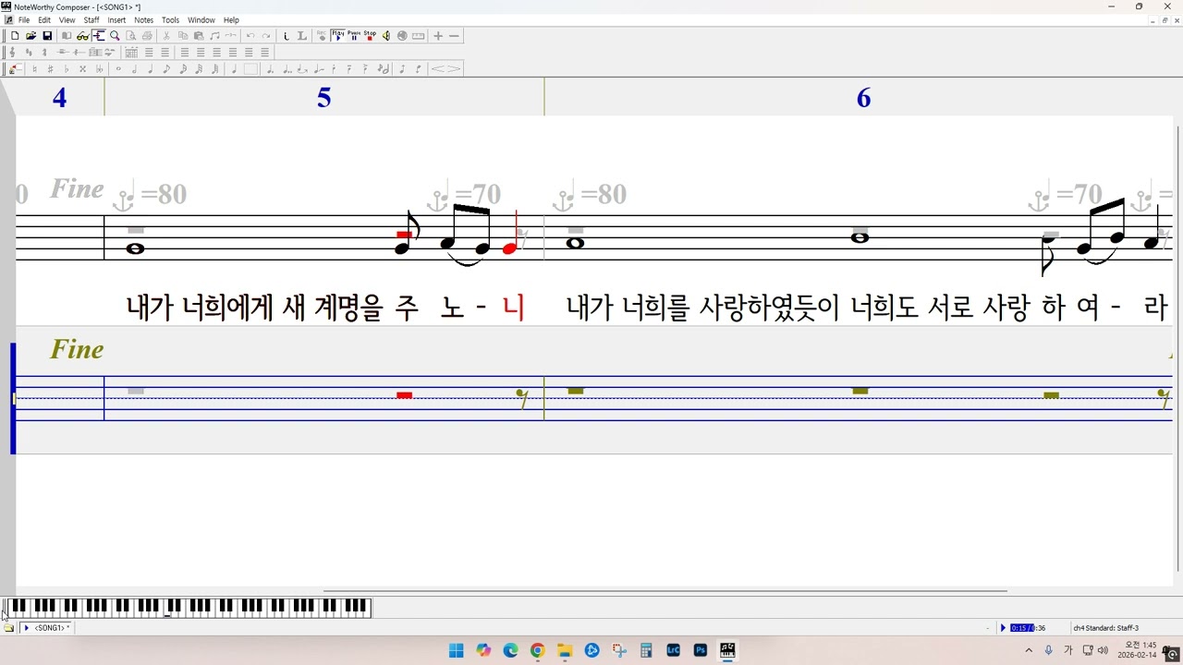Zoom in with the plus icon

point(438,36)
